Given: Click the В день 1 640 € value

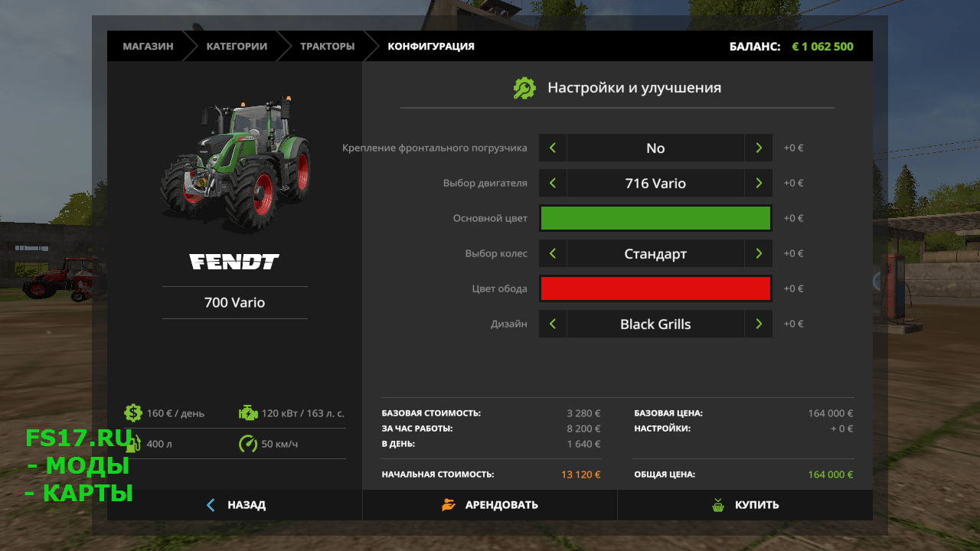Looking at the screenshot, I should (583, 444).
